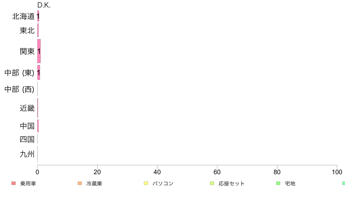
Task: Click the lime 応接セット legend swatch
Action: [212, 183]
